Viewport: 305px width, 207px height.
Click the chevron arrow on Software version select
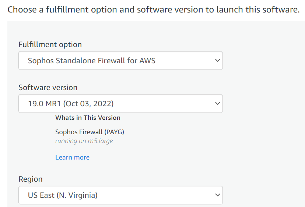[217, 104]
